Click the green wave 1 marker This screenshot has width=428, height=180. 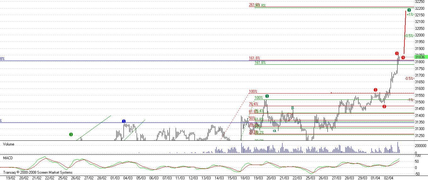click(267, 96)
